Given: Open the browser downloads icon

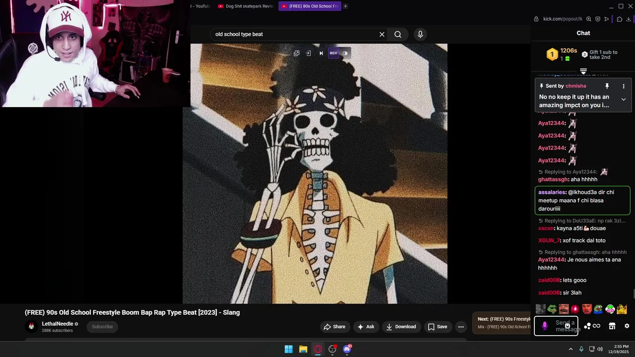Looking at the screenshot, I should (x=629, y=19).
